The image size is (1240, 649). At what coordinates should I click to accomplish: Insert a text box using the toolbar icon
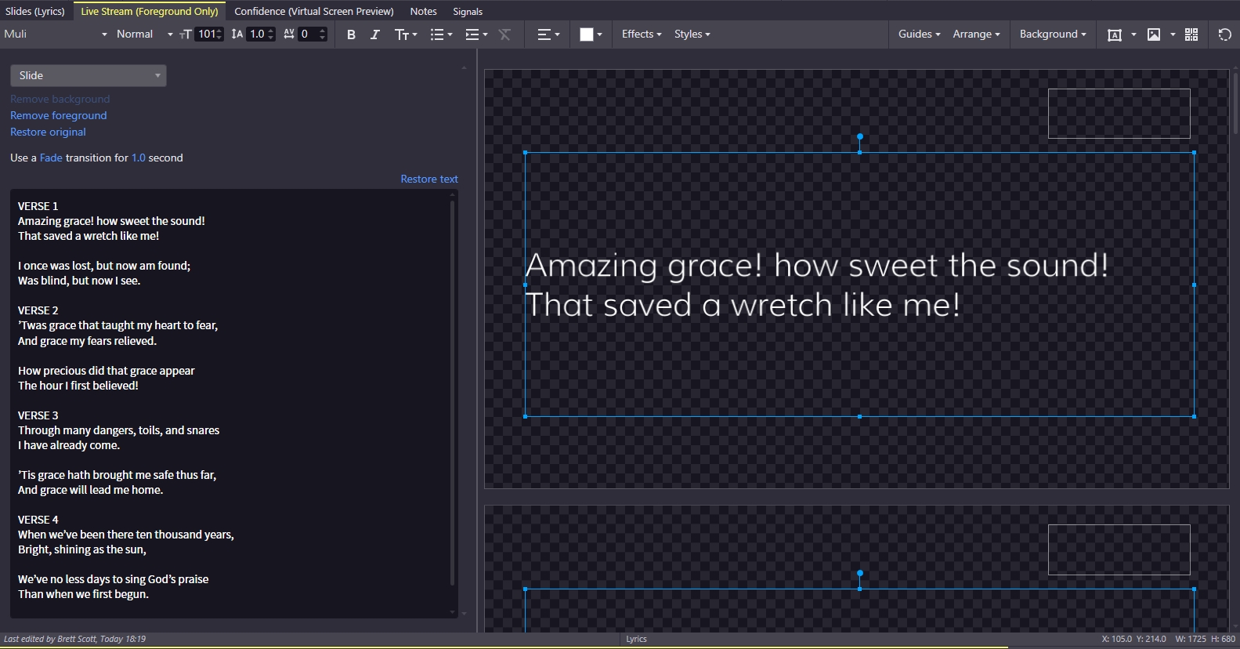click(1114, 34)
